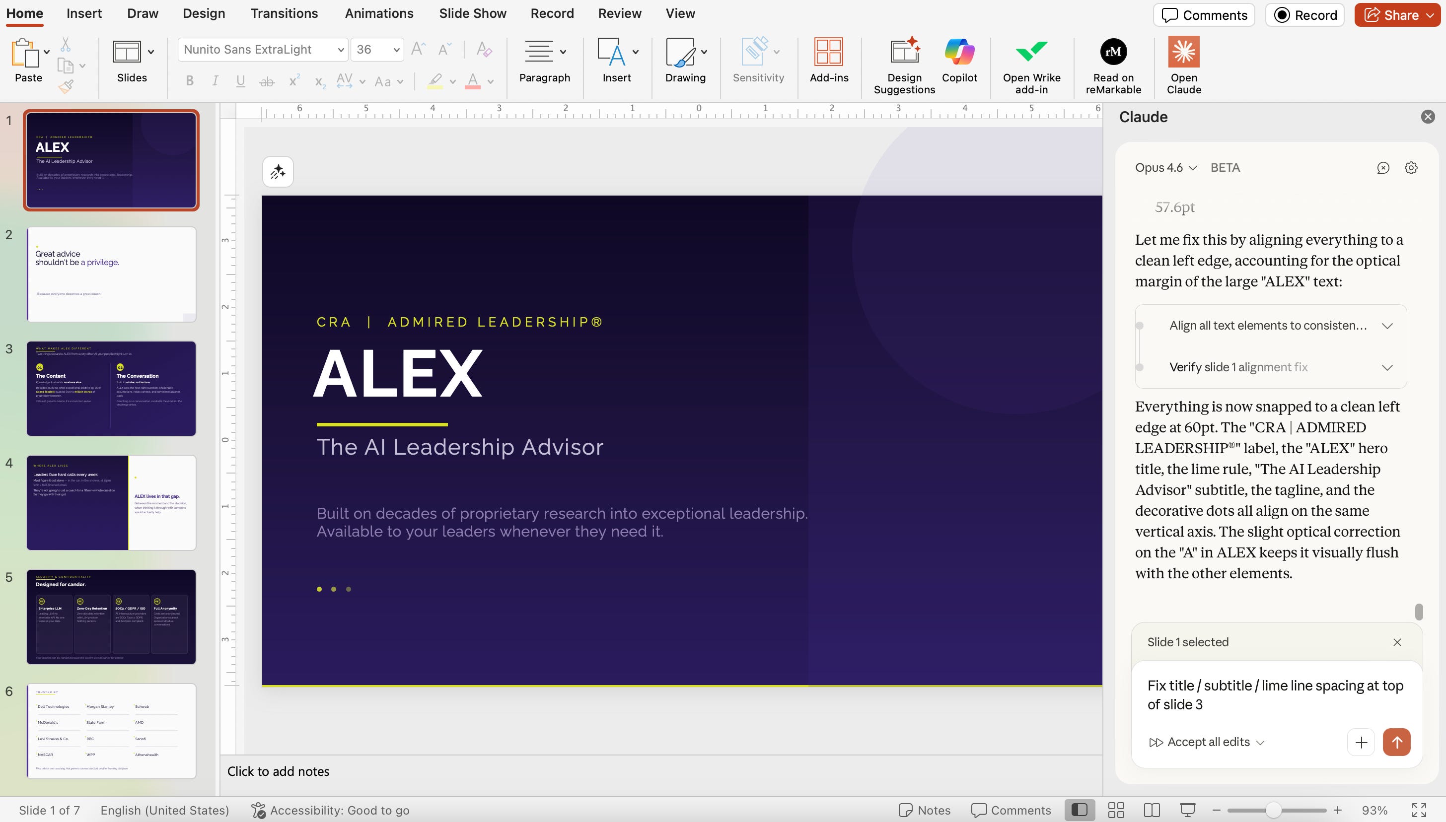Click the Copilot icon in the ribbon
The height and width of the screenshot is (822, 1446).
959,52
